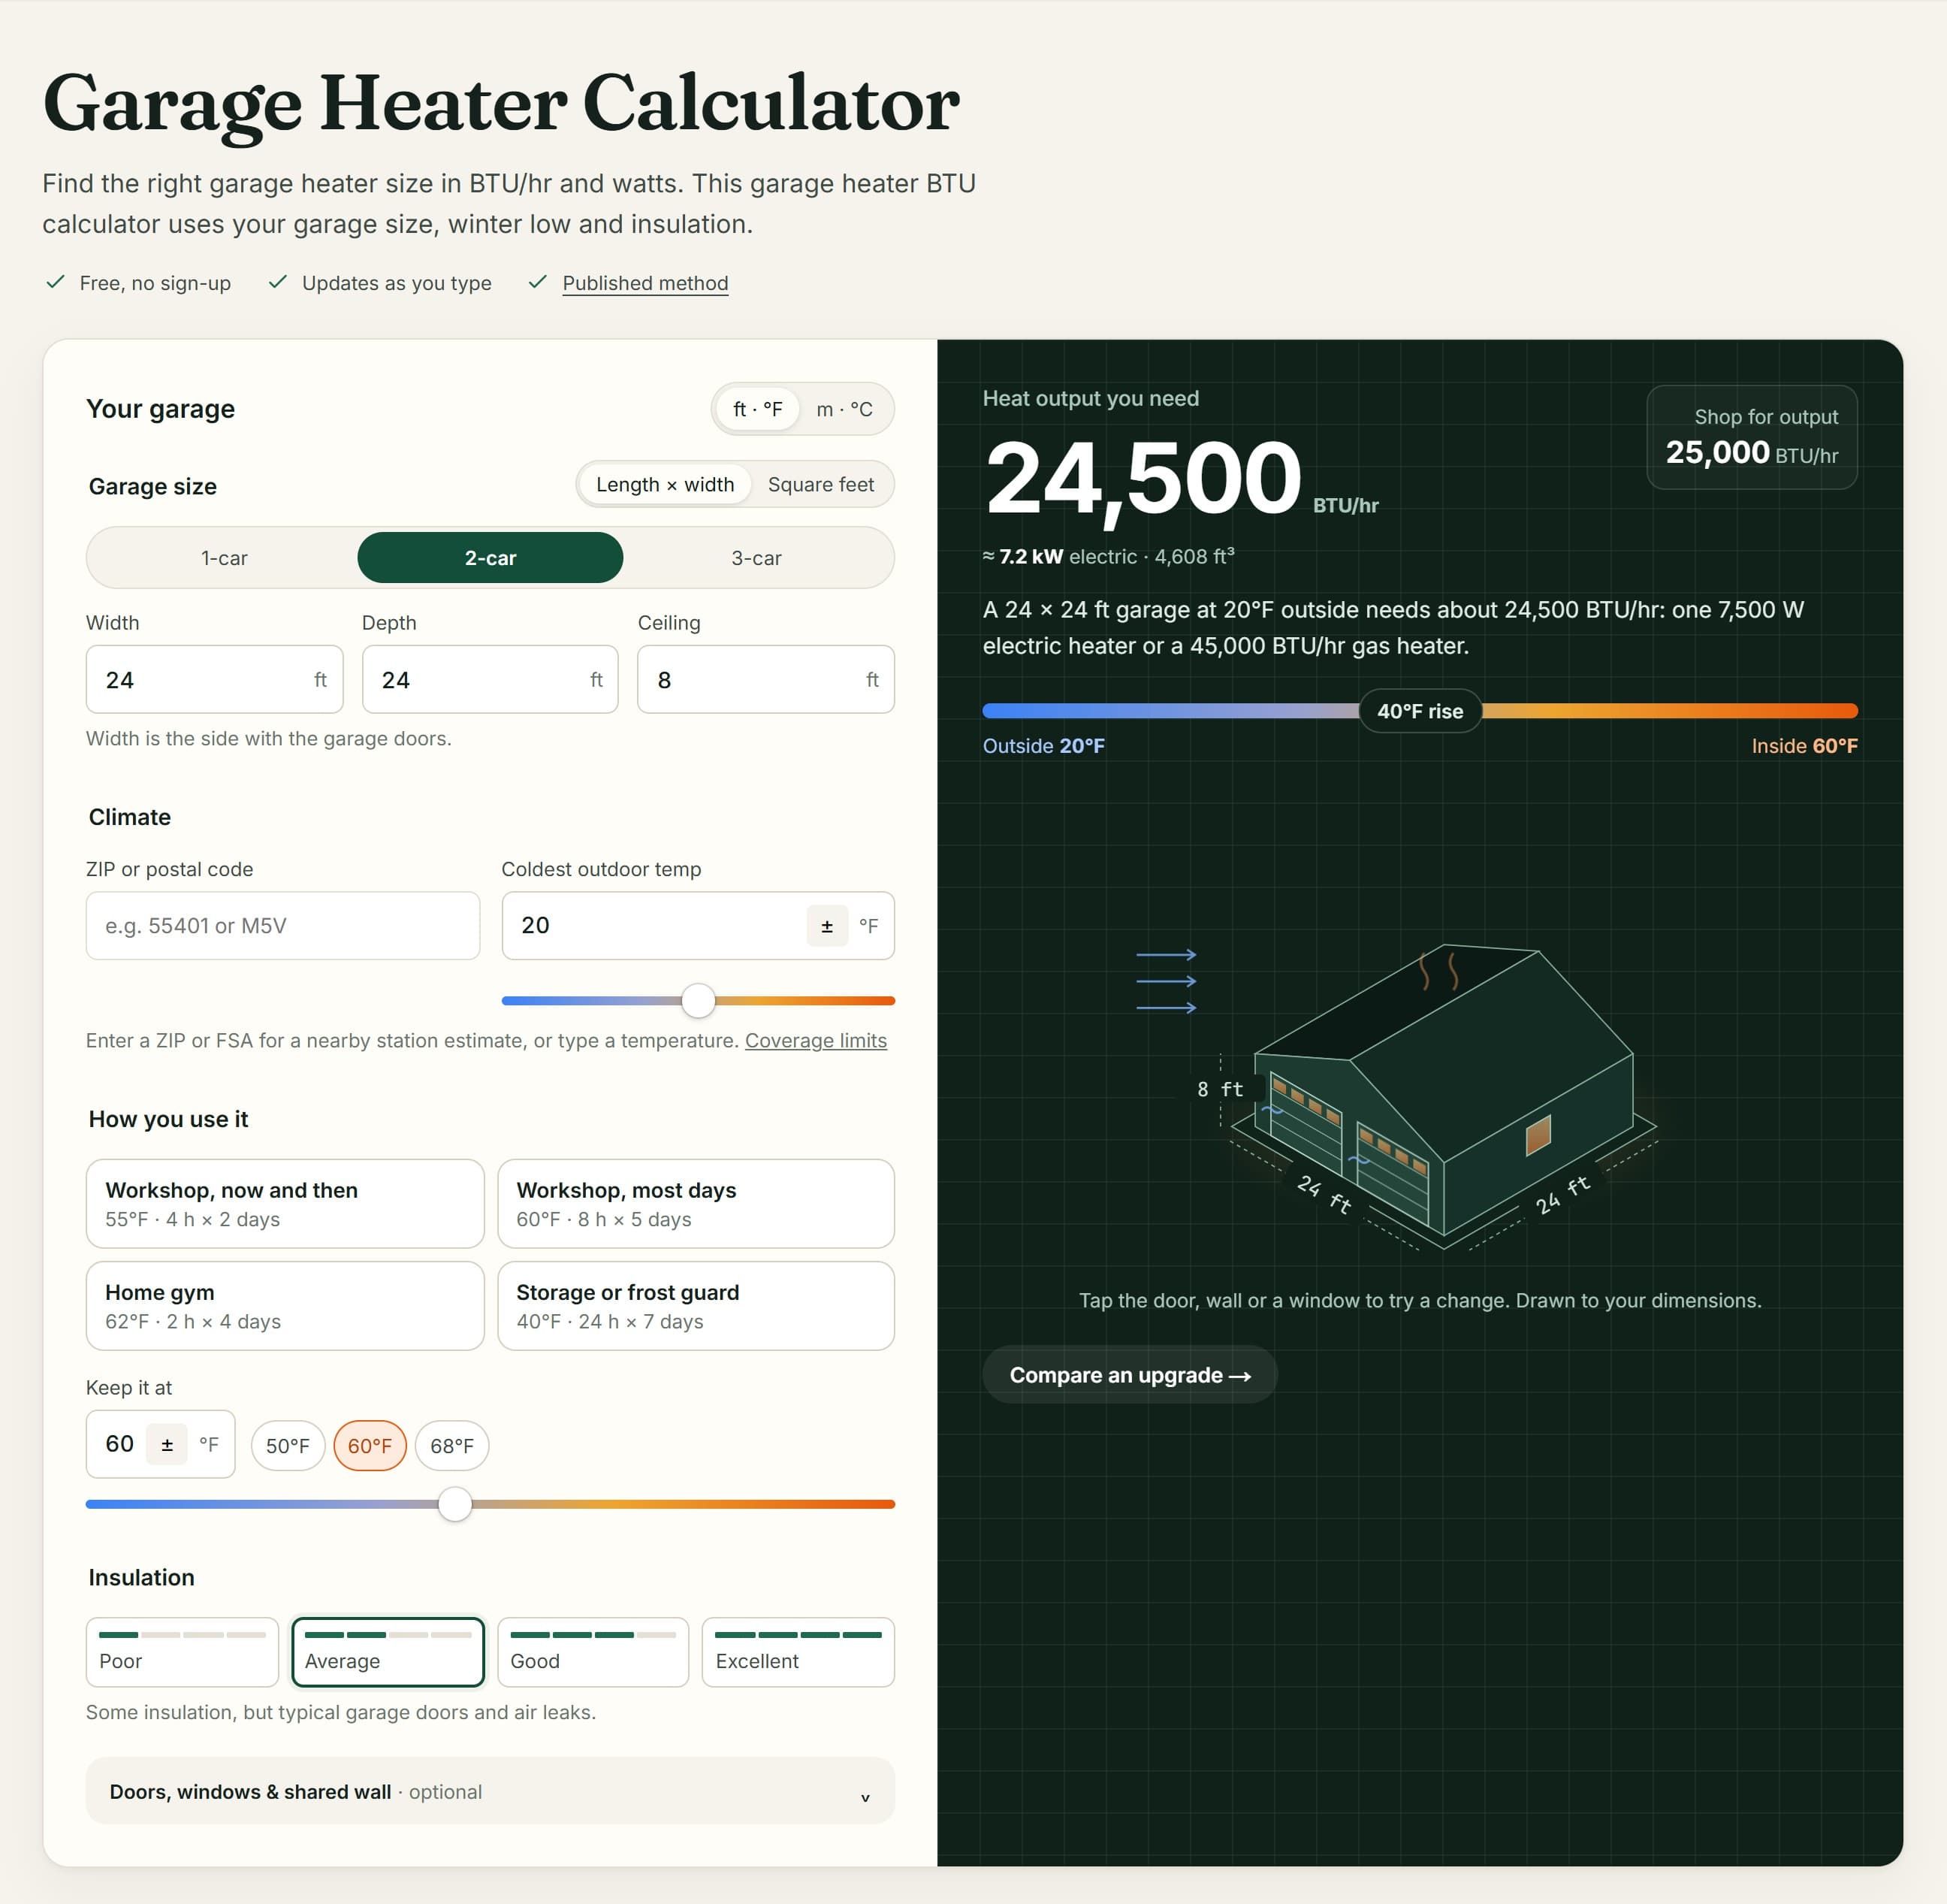Select Good insulation level
This screenshot has width=1947, height=1904.
pos(593,1652)
